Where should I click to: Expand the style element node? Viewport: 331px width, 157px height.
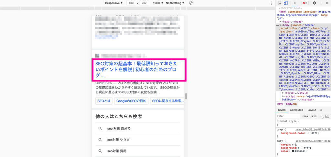pyautogui.click(x=283, y=93)
